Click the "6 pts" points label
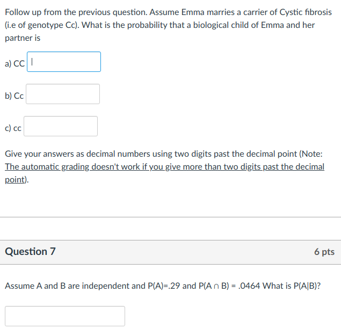341x329 pixels. coord(324,252)
